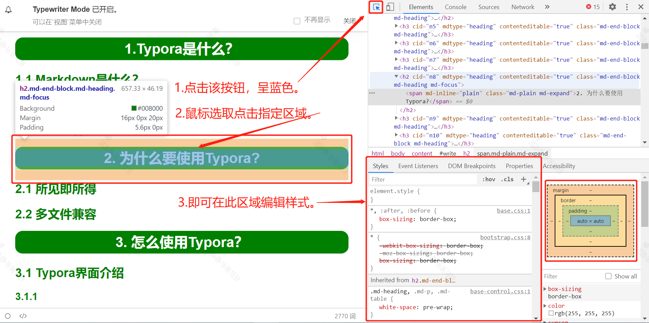Expand the h3 cid n7 node
Image resolution: width=649 pixels, height=323 pixels.
396,59
